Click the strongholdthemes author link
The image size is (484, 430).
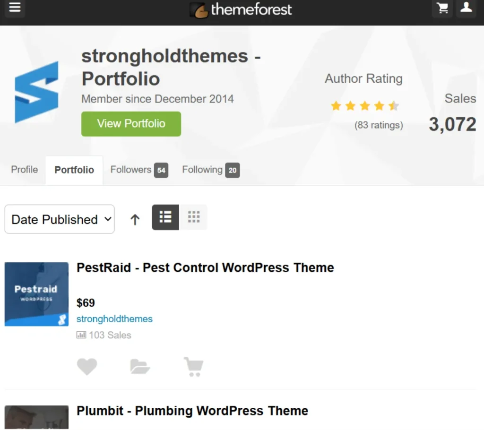pos(114,319)
